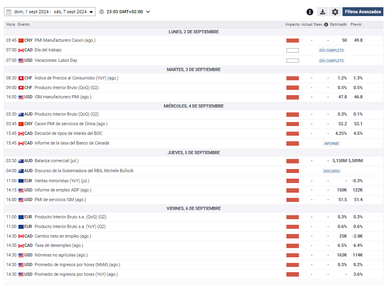Click the info icon in the top toolbar
Image resolution: width=389 pixels, height=285 pixels.
[310, 12]
